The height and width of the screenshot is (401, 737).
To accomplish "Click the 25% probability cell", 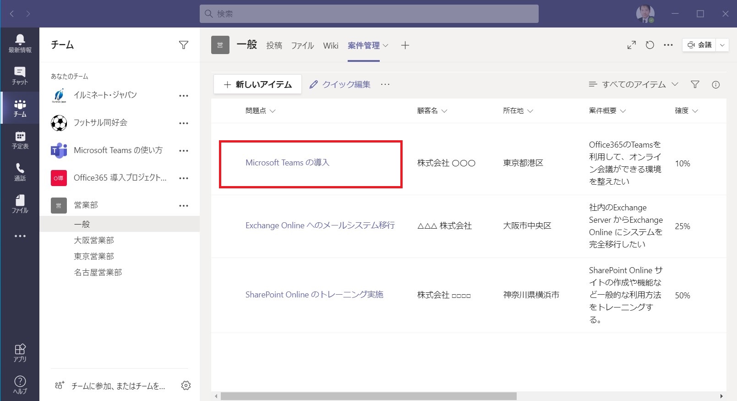I will click(x=682, y=226).
